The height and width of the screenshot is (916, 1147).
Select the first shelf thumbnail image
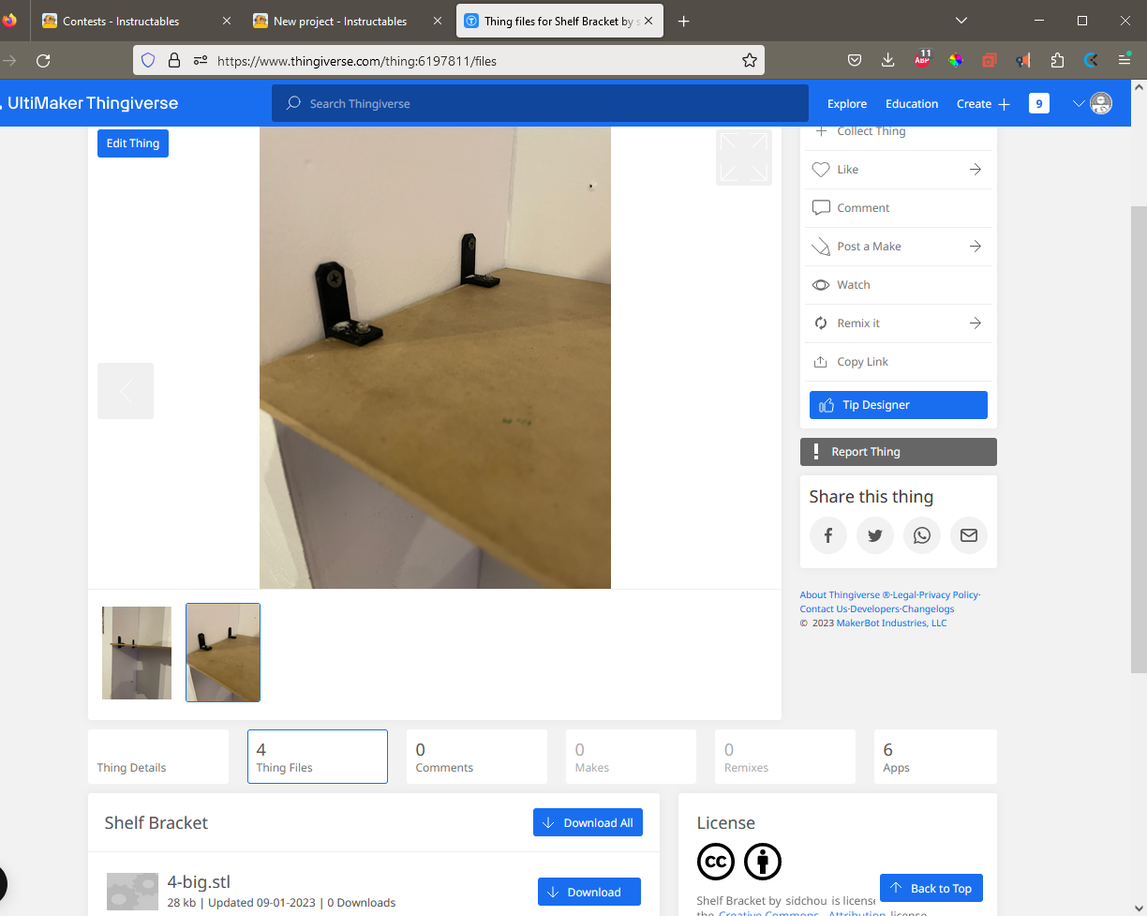(x=137, y=653)
